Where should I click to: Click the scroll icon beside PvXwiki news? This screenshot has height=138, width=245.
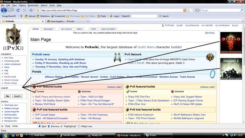pos(118,57)
